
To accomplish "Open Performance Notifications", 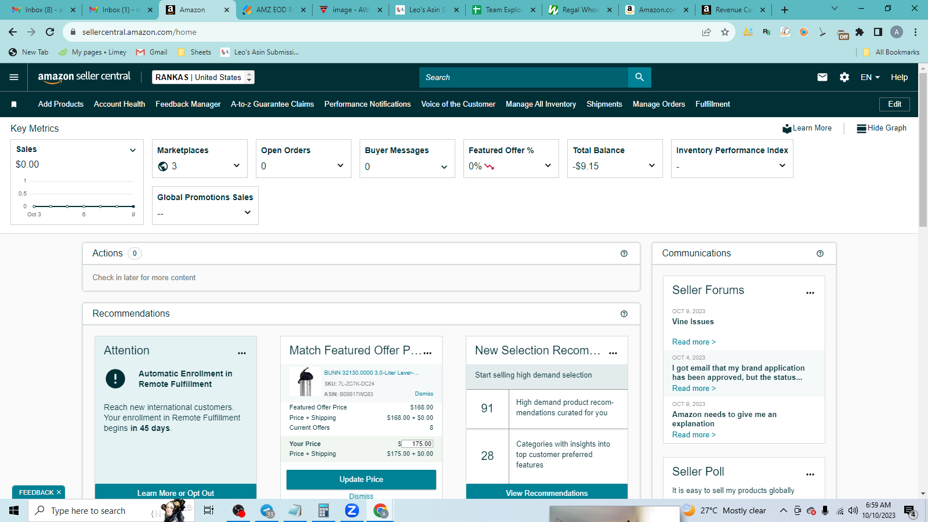I will [x=368, y=104].
